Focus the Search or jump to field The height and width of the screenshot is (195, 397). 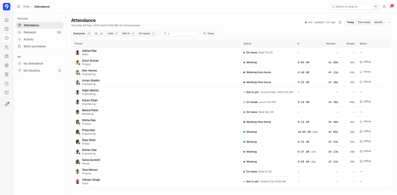[354, 7]
